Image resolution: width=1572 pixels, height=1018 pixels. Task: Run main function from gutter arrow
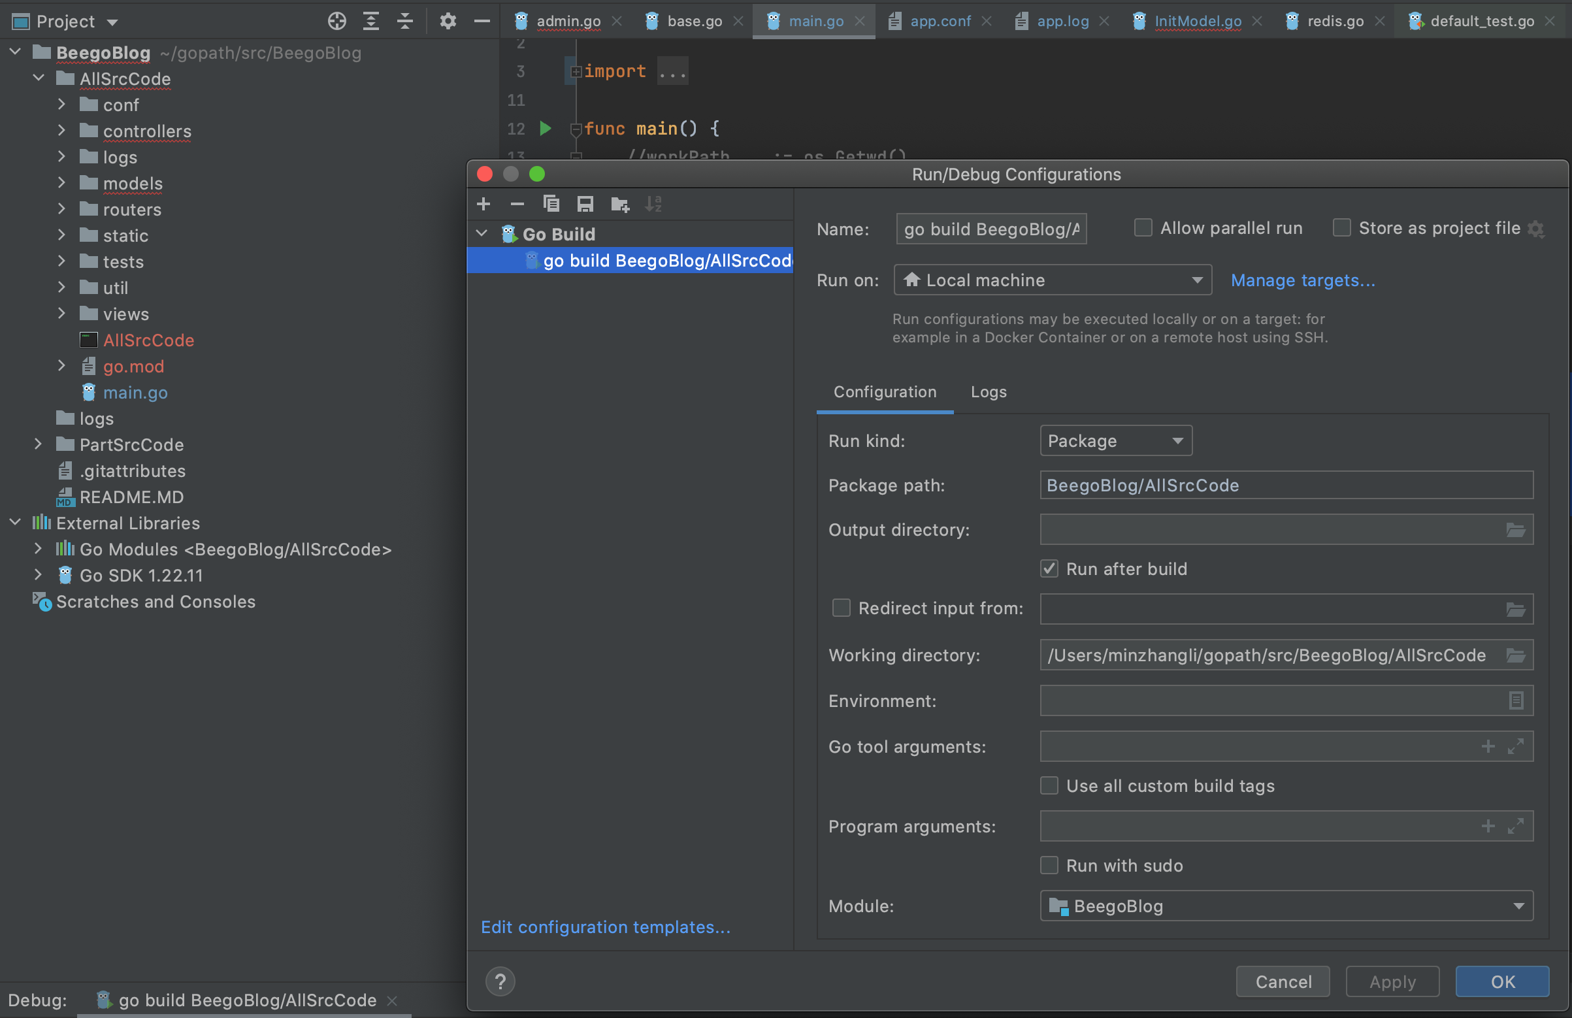click(545, 128)
